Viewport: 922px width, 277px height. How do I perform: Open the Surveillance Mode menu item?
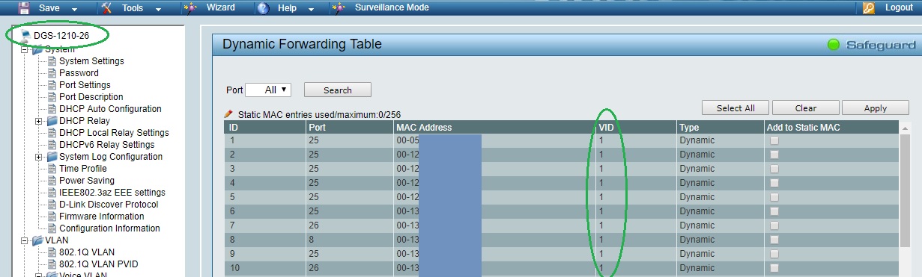tap(392, 8)
